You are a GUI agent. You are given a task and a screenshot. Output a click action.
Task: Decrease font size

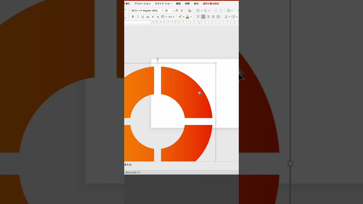point(182,10)
